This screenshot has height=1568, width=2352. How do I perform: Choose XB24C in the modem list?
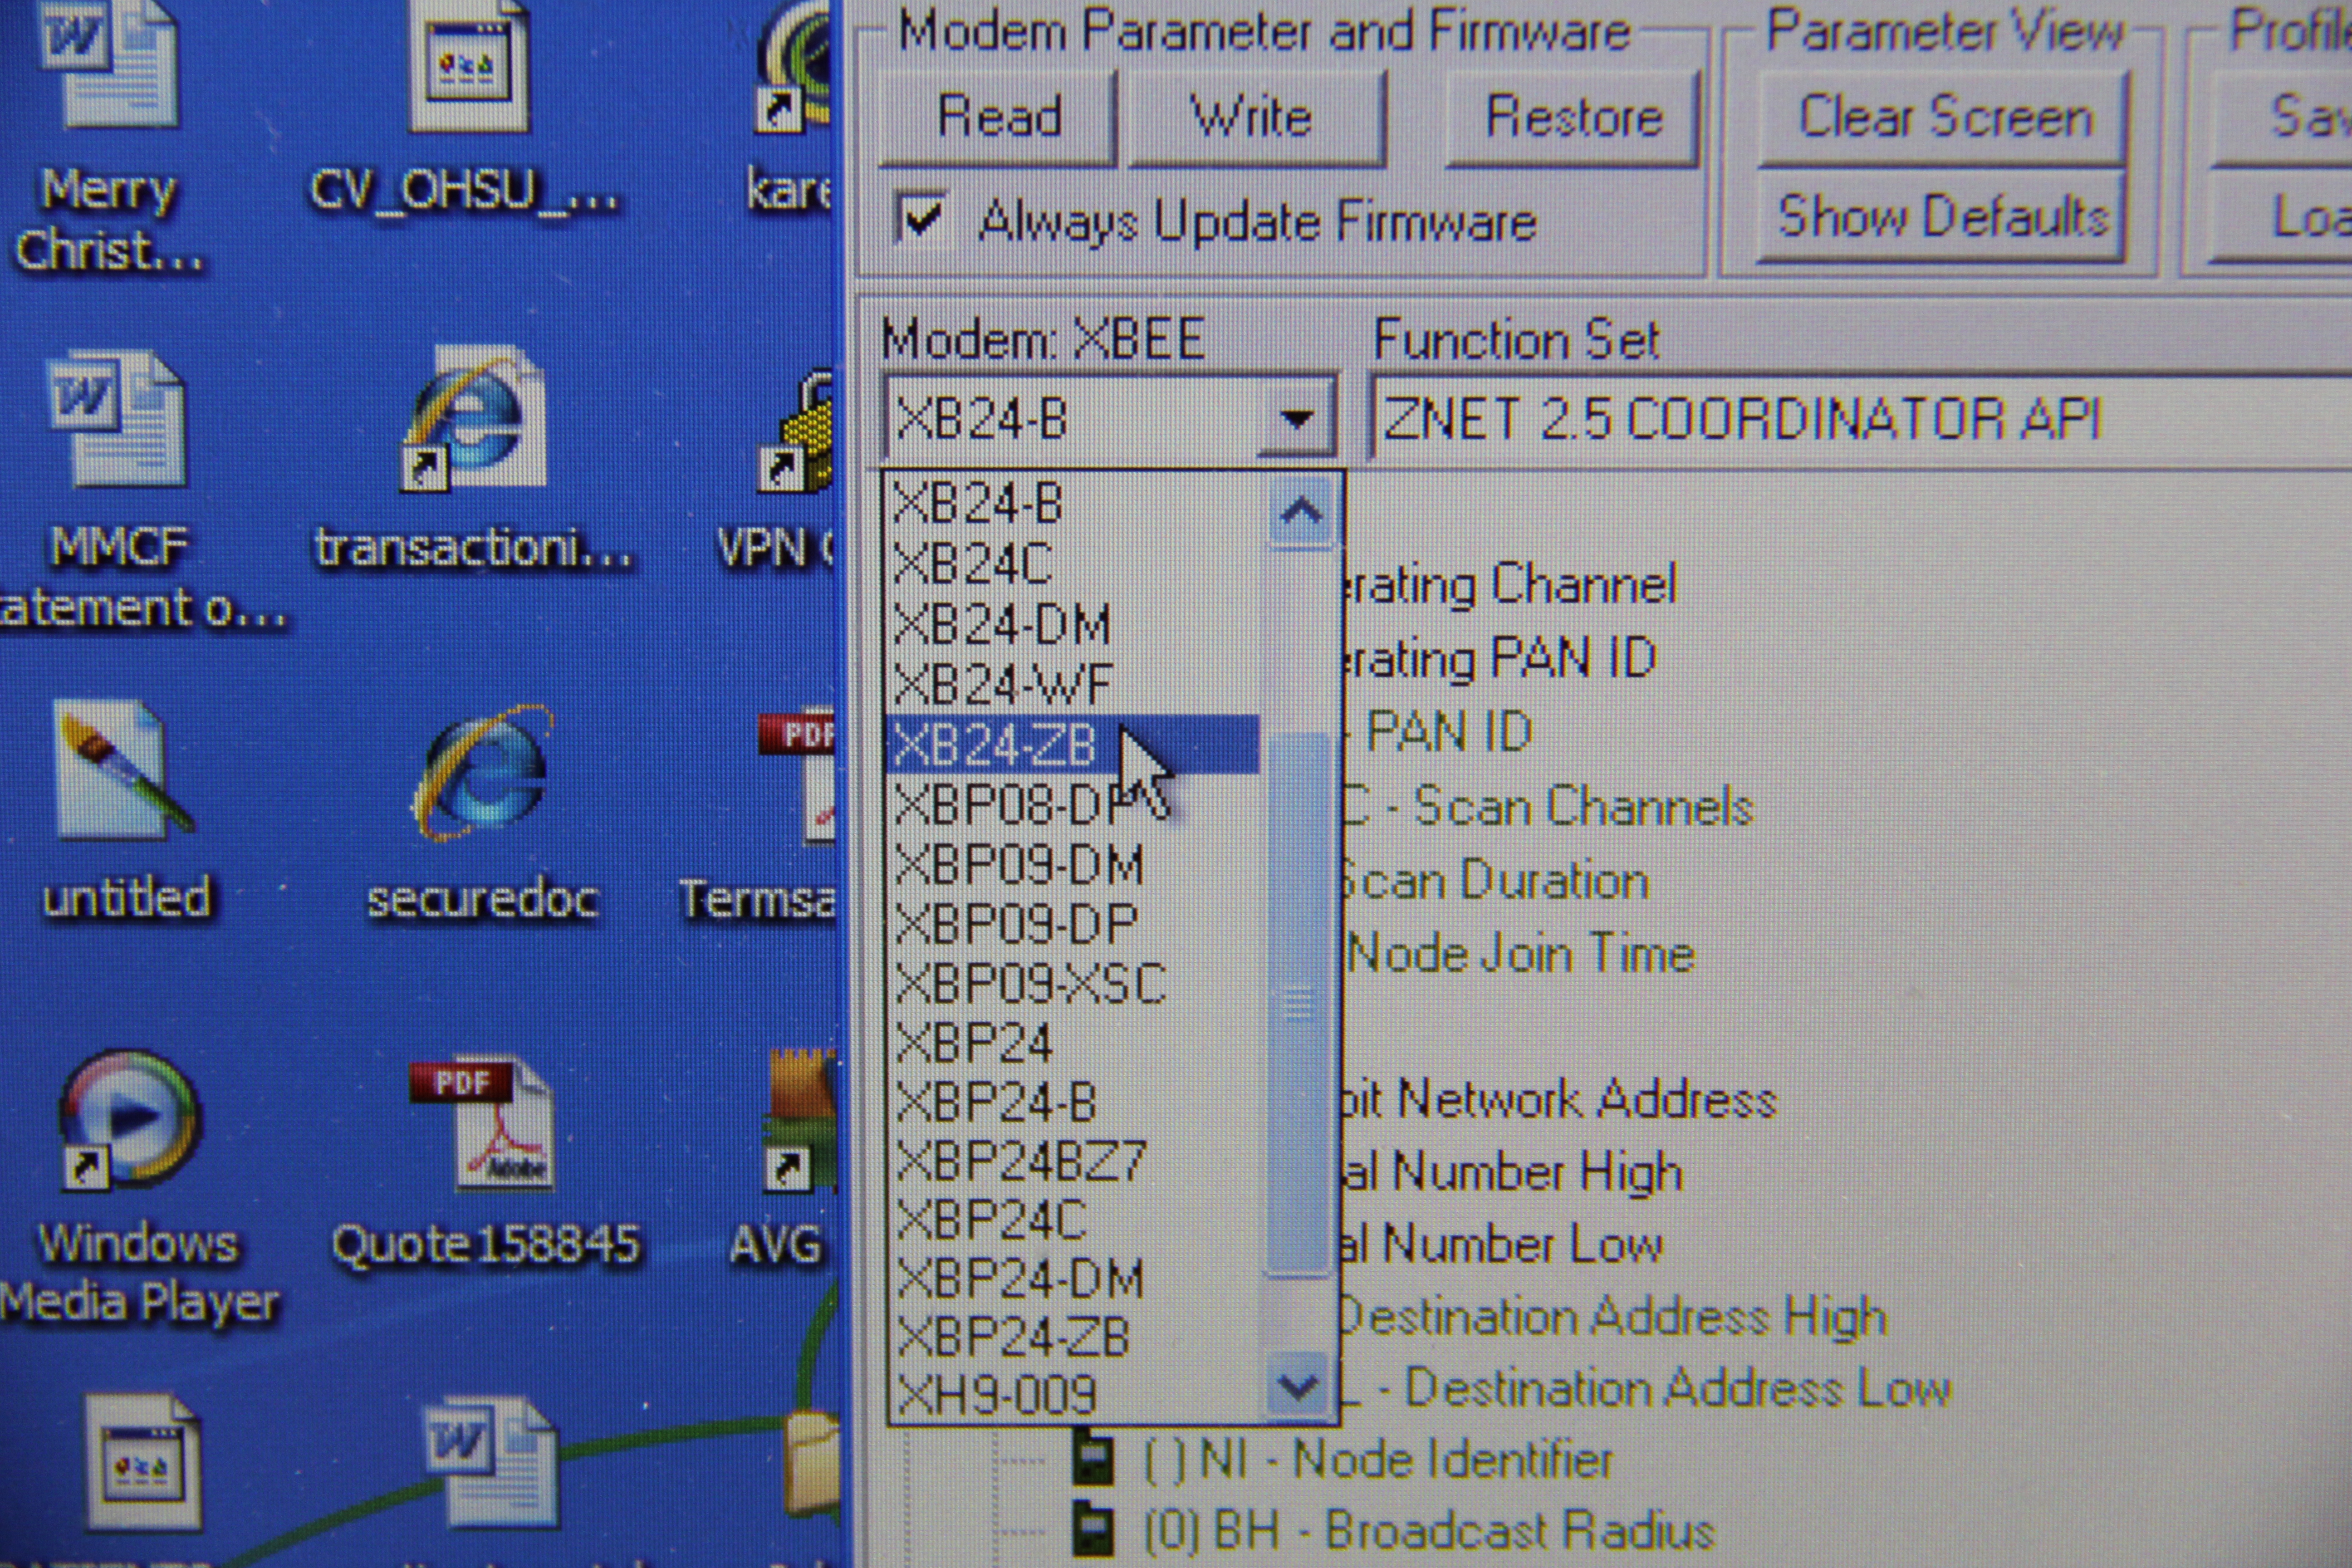click(x=1074, y=564)
